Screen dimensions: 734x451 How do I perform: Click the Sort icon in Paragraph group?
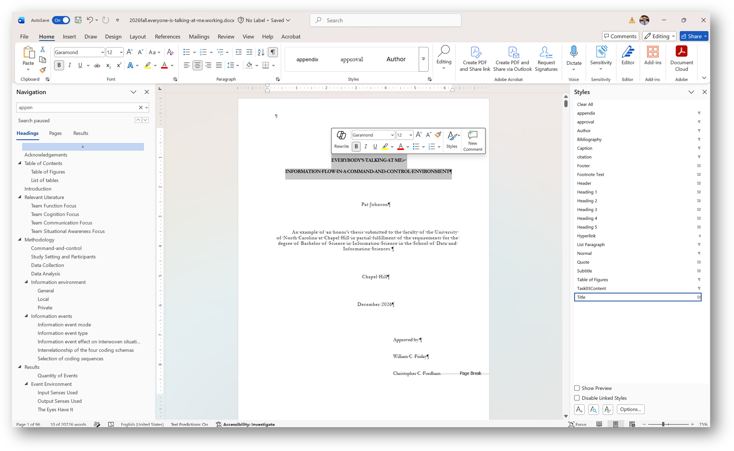pos(261,52)
